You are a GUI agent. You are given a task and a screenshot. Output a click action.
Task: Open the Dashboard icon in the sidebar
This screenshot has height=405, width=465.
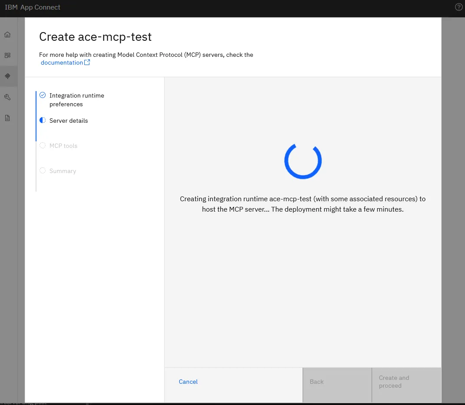7,56
